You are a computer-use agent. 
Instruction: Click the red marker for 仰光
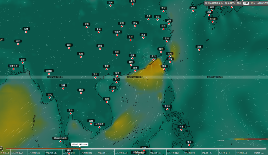pyautogui.click(x=49, y=98)
